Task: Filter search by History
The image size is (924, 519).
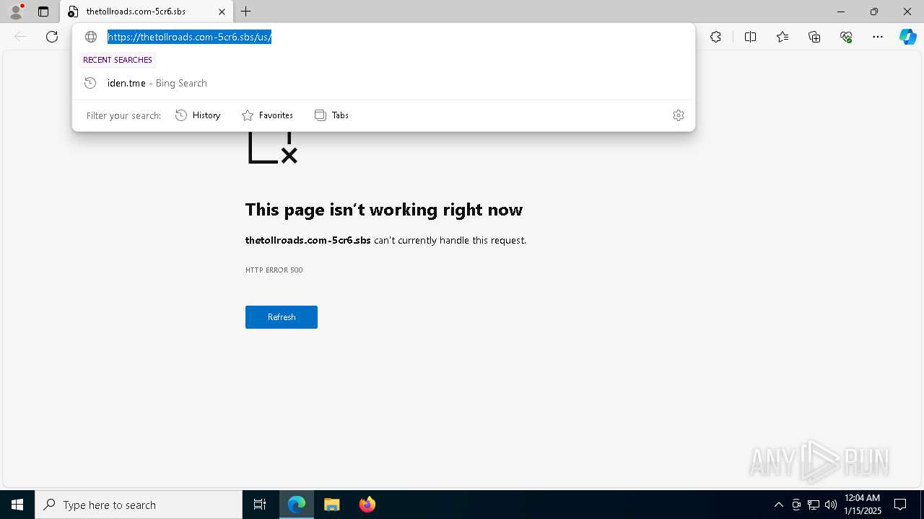Action: 198,115
